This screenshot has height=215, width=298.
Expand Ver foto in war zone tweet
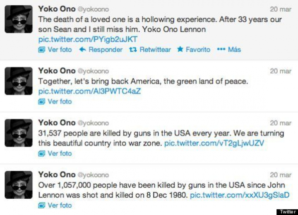[60, 154]
